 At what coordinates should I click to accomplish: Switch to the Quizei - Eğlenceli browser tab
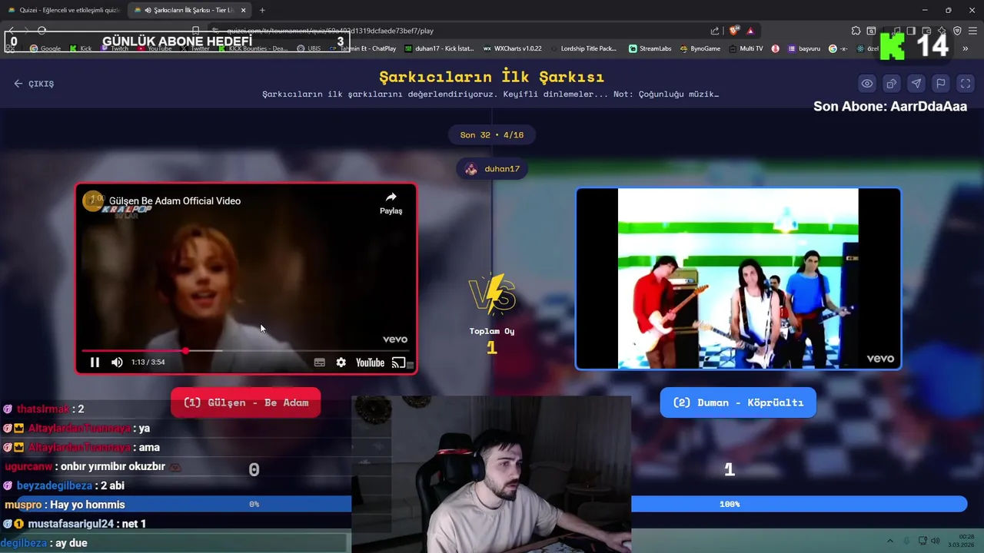click(x=64, y=10)
